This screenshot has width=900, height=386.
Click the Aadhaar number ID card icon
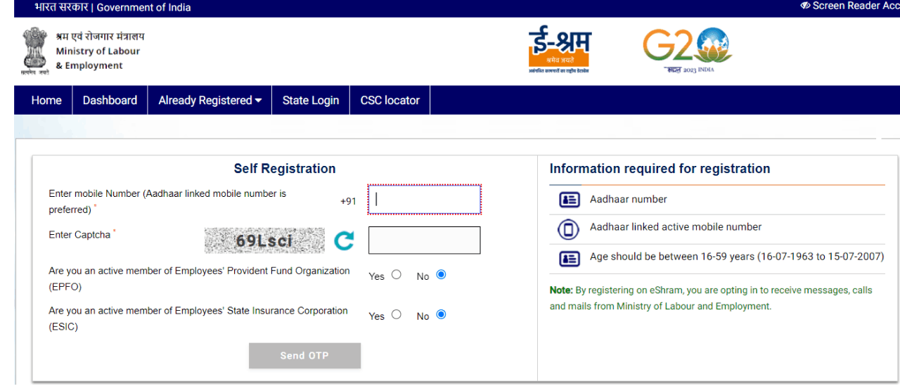(570, 200)
